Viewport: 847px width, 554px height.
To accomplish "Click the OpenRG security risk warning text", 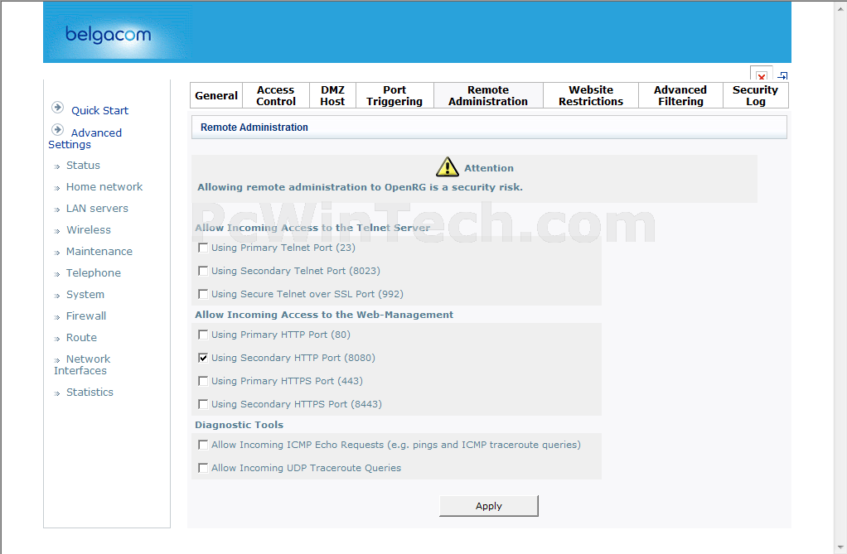I will (360, 187).
